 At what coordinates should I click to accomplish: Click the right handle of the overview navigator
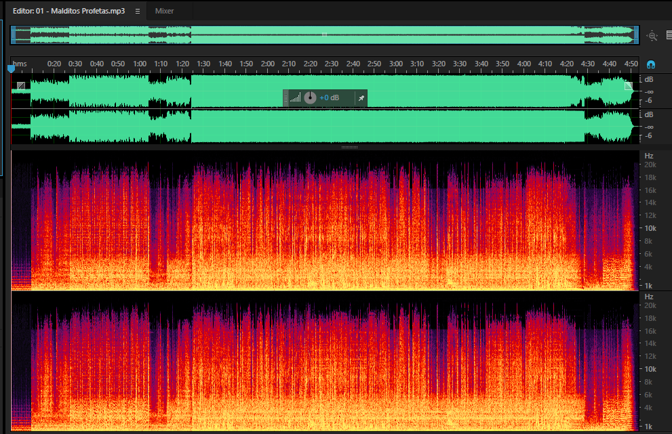[637, 35]
